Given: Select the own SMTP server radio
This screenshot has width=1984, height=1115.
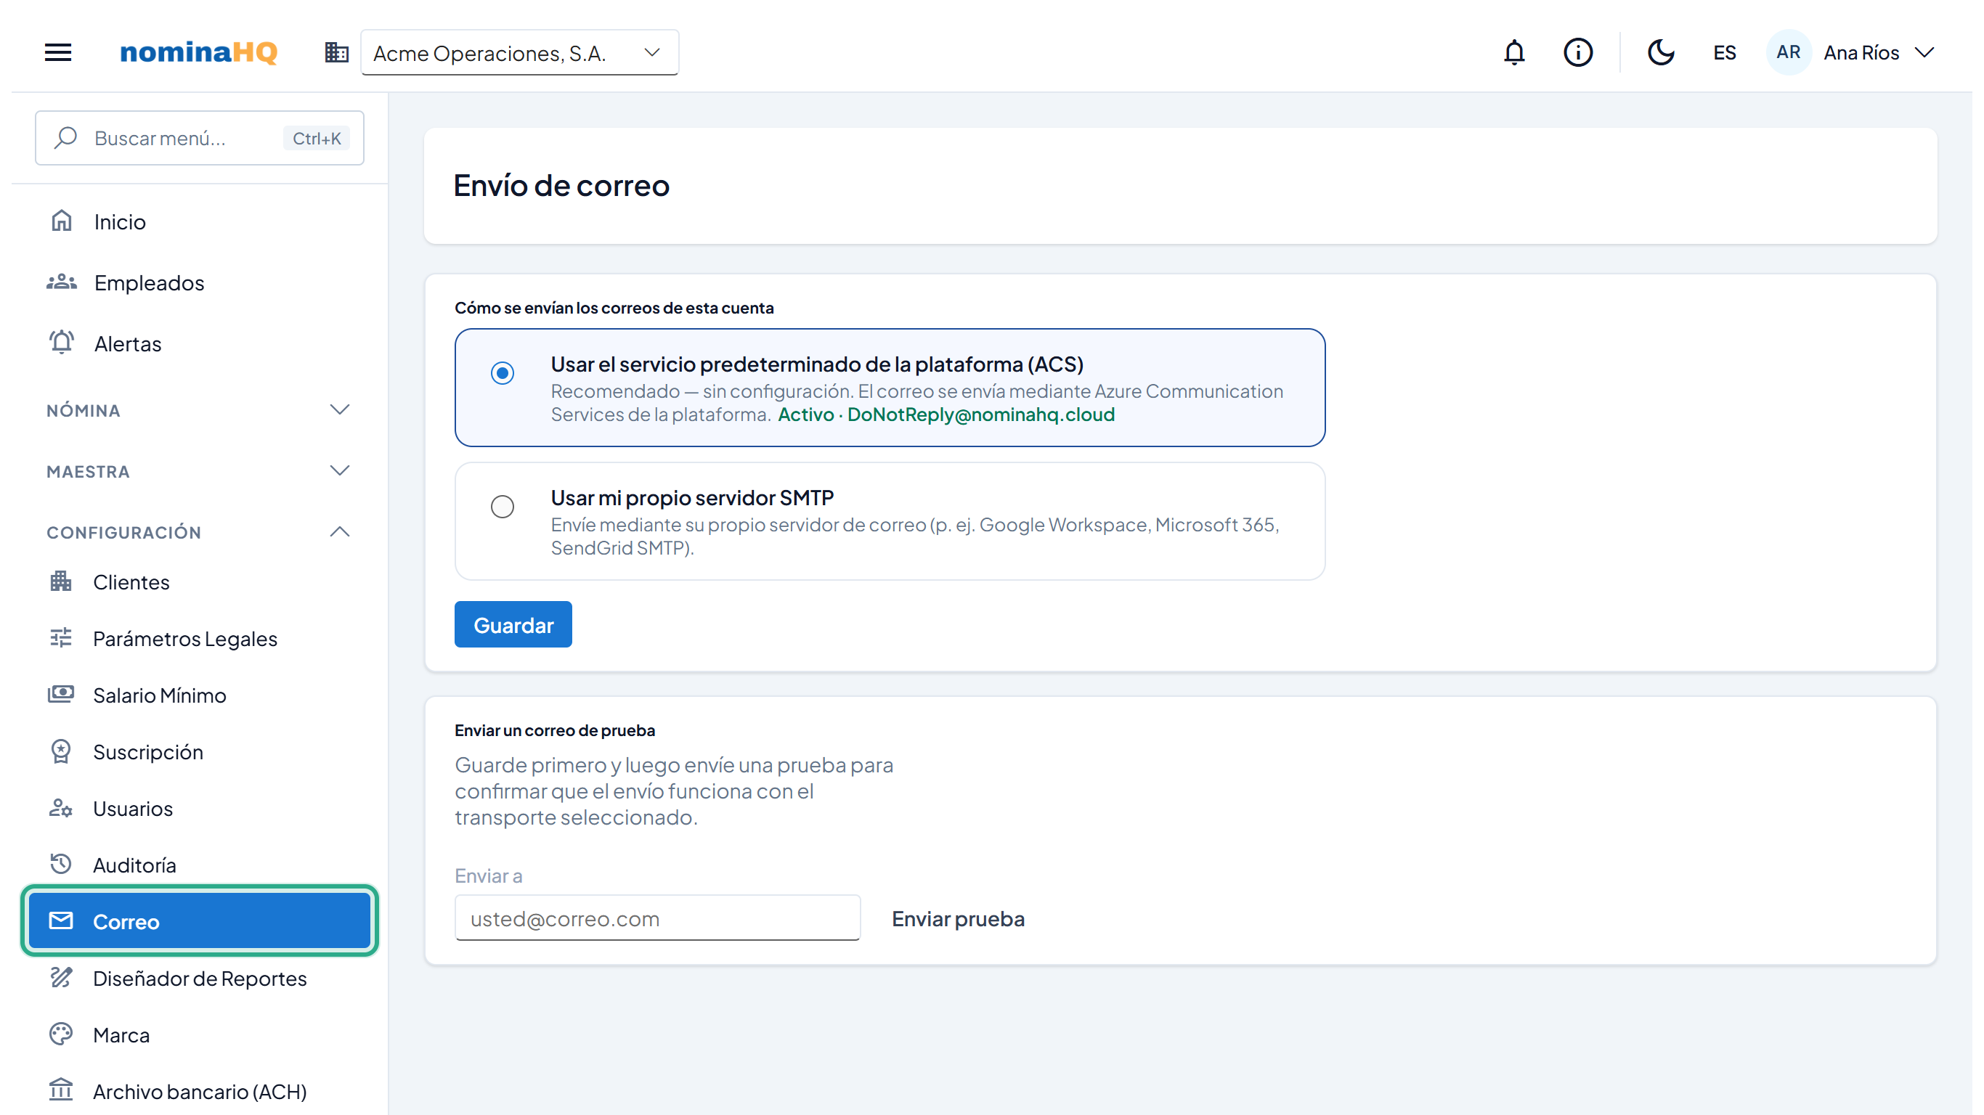Looking at the screenshot, I should [x=502, y=507].
